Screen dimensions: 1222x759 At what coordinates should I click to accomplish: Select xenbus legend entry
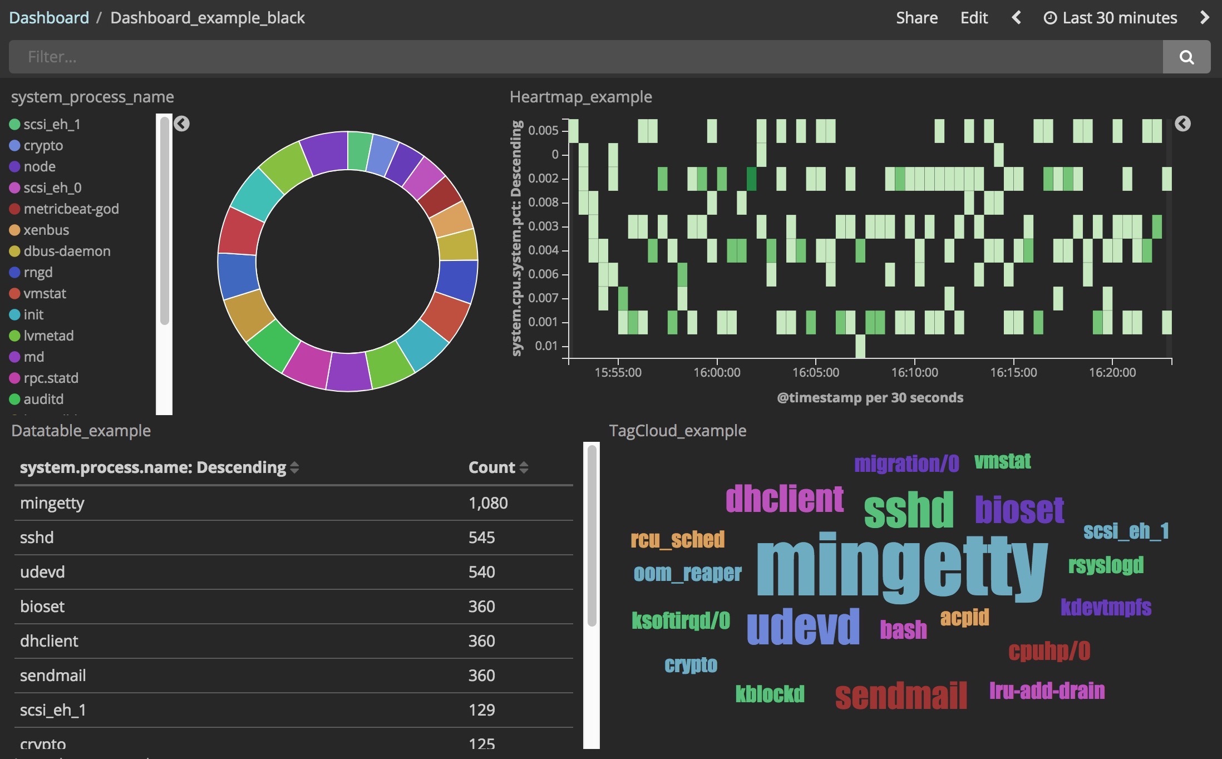39,230
